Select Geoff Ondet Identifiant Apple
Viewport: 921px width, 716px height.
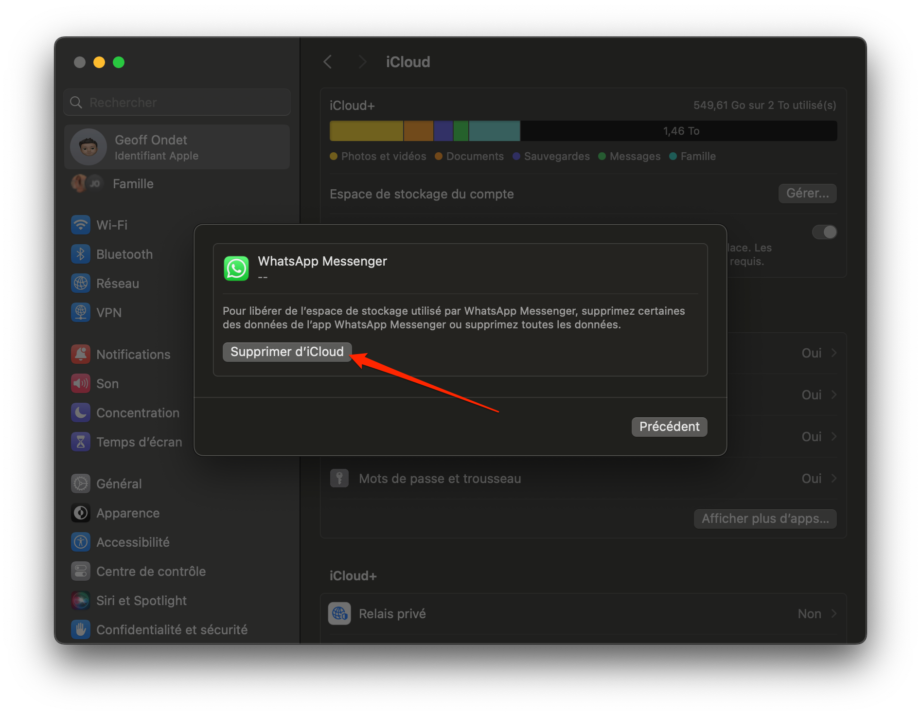click(x=177, y=147)
